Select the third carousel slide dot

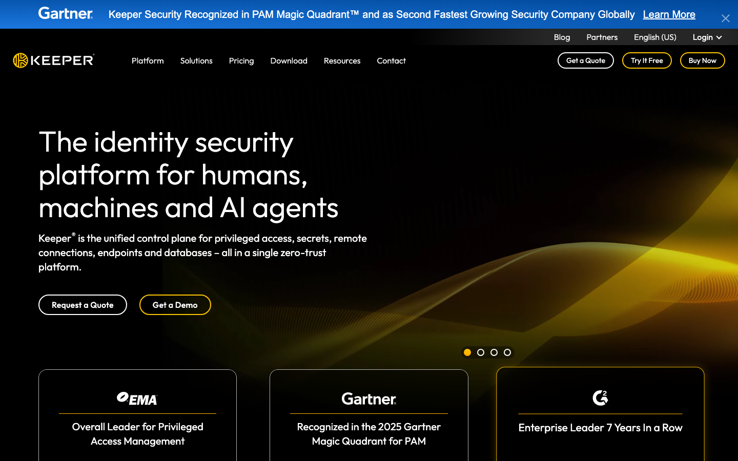494,352
